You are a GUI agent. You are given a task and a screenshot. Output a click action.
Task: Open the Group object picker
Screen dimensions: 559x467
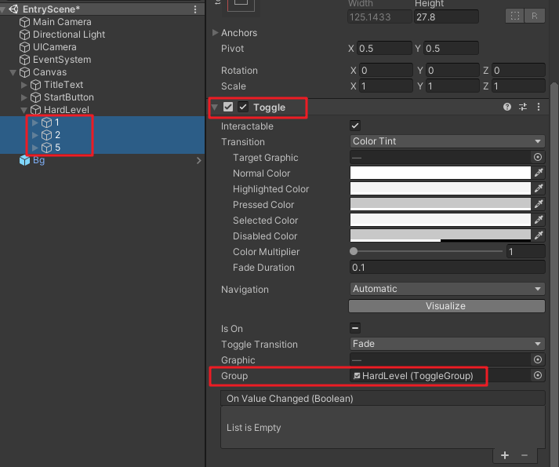point(538,375)
